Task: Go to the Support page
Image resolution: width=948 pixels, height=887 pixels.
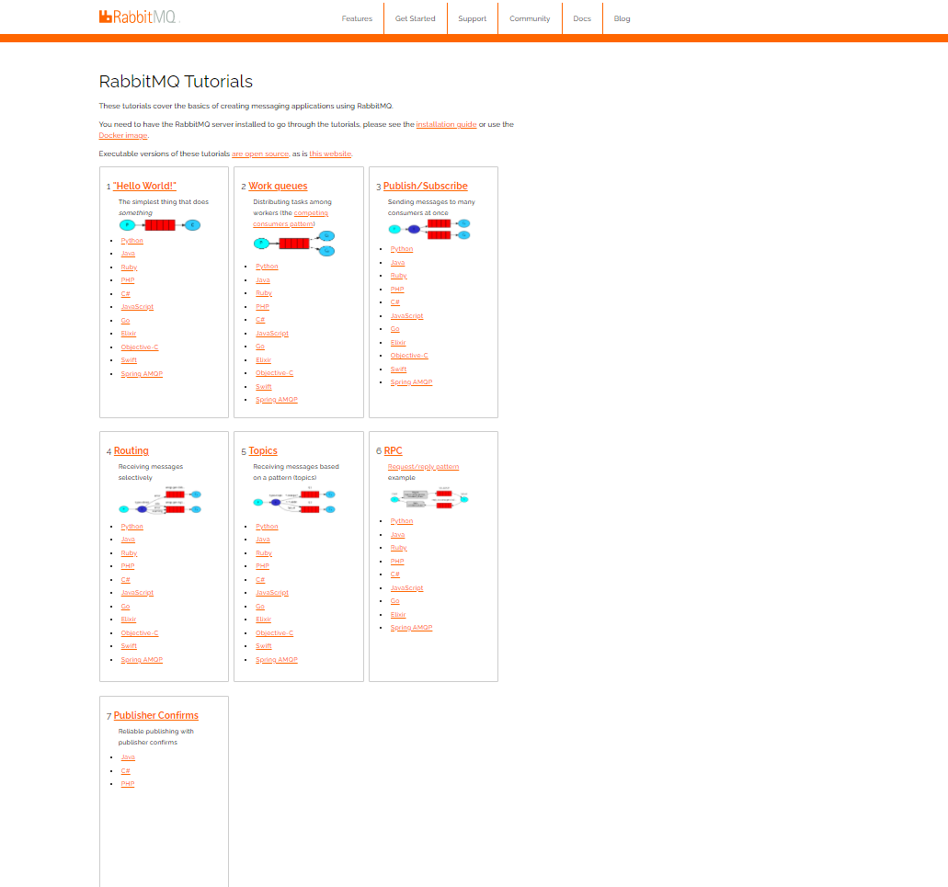Action: [473, 18]
